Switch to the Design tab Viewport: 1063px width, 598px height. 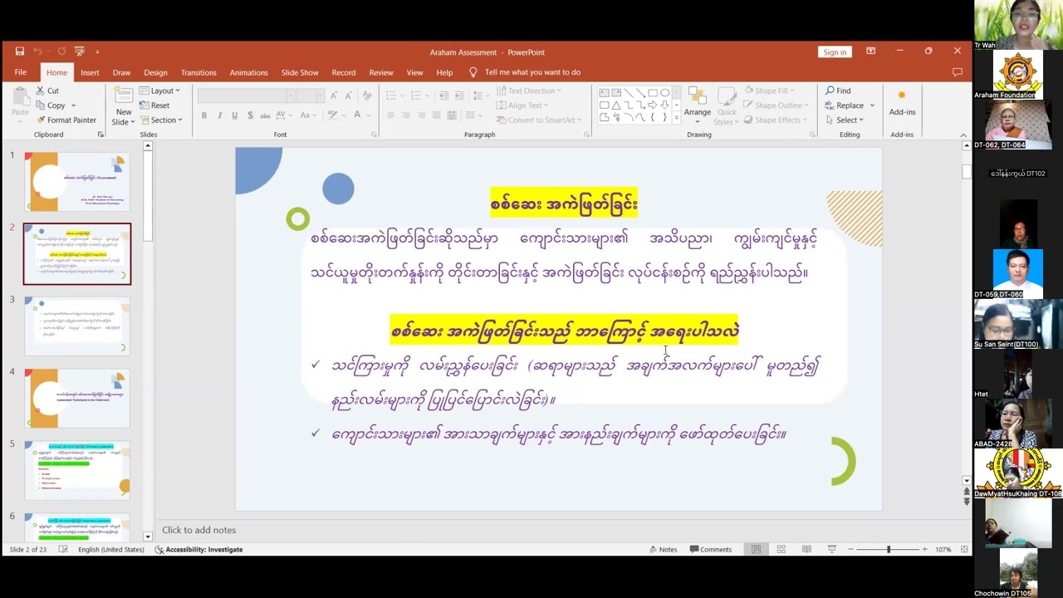pyautogui.click(x=155, y=72)
